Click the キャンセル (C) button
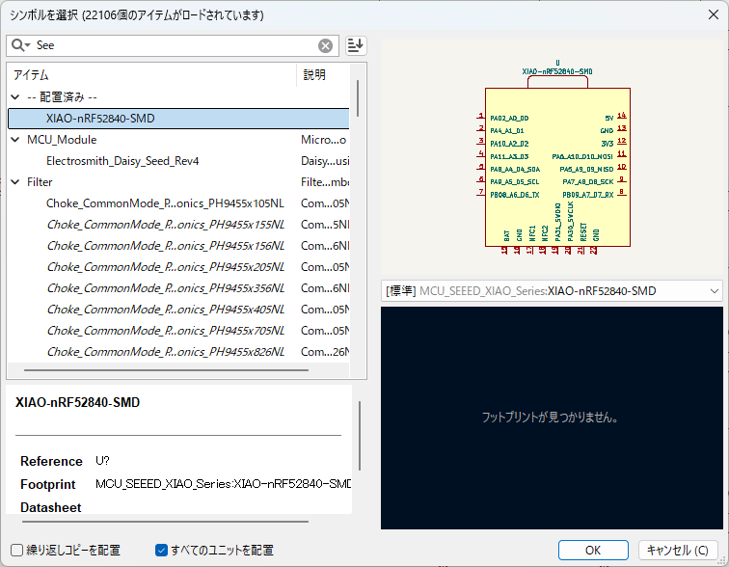The width and height of the screenshot is (729, 567). (x=677, y=551)
